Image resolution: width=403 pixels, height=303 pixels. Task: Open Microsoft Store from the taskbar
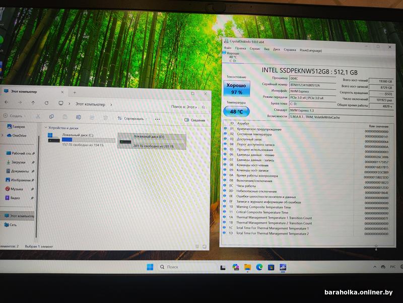[x=271, y=268]
